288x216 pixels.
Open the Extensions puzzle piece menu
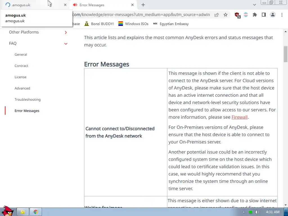[x=255, y=15]
